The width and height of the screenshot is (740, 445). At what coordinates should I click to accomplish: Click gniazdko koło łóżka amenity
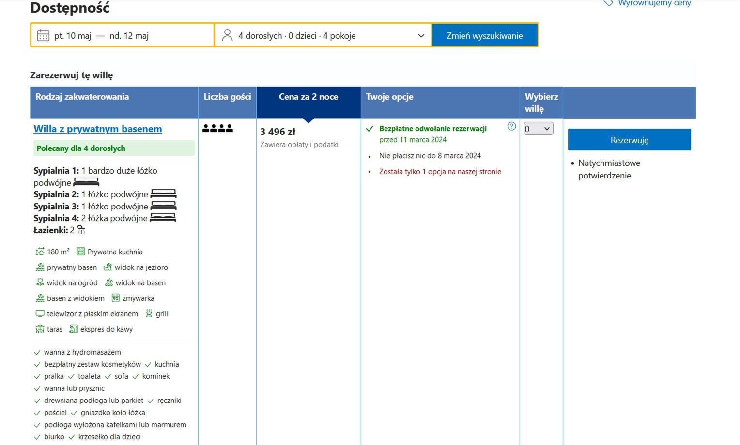click(x=113, y=413)
